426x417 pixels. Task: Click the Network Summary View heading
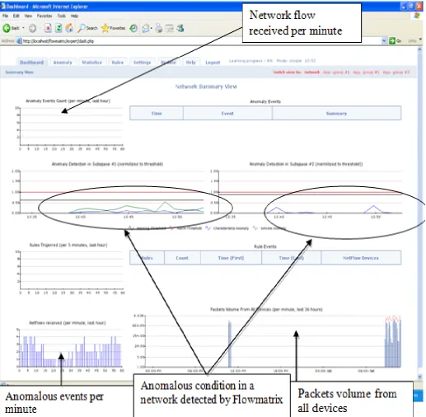coord(206,87)
